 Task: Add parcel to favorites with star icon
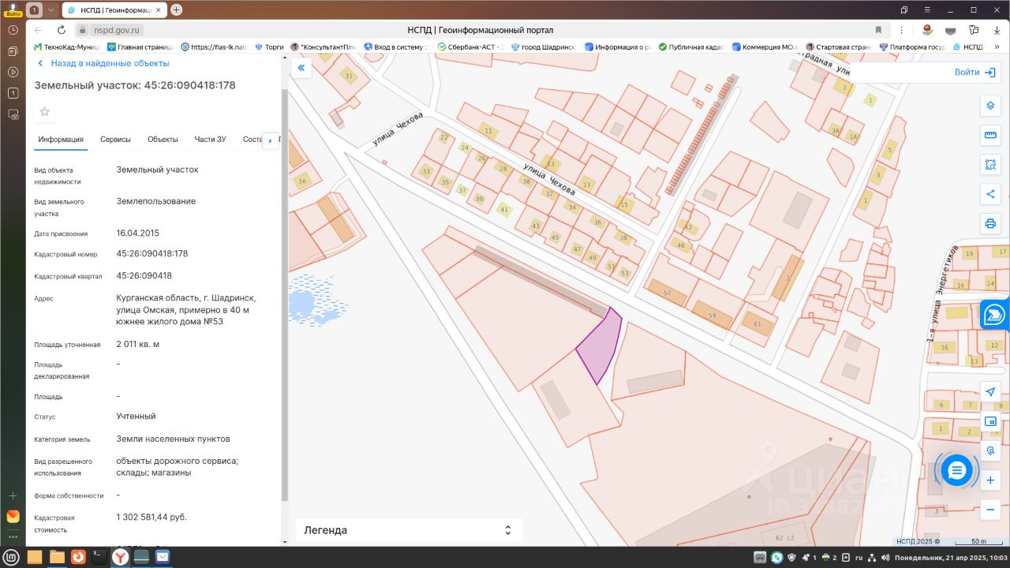45,111
